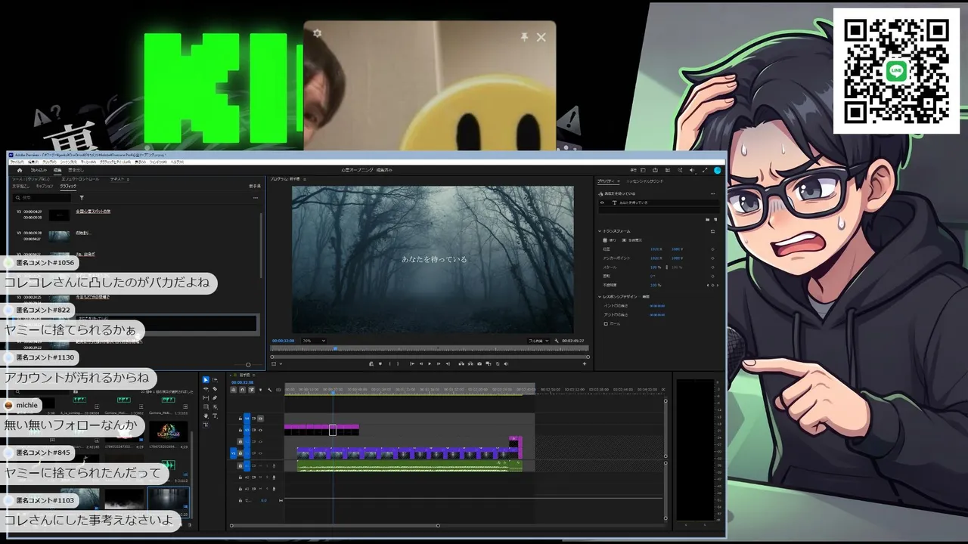Toggle Linked Selection in timeline
Screen dimensions: 968x544
tap(252, 390)
